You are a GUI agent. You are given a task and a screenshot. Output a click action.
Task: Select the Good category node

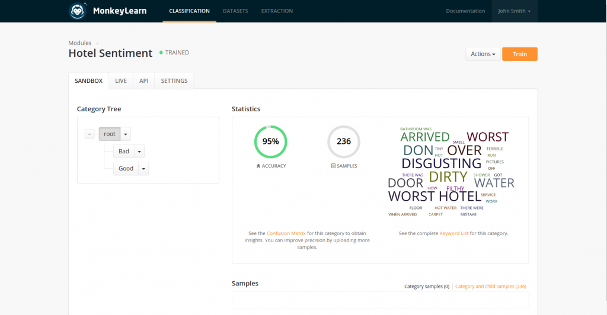click(x=126, y=169)
